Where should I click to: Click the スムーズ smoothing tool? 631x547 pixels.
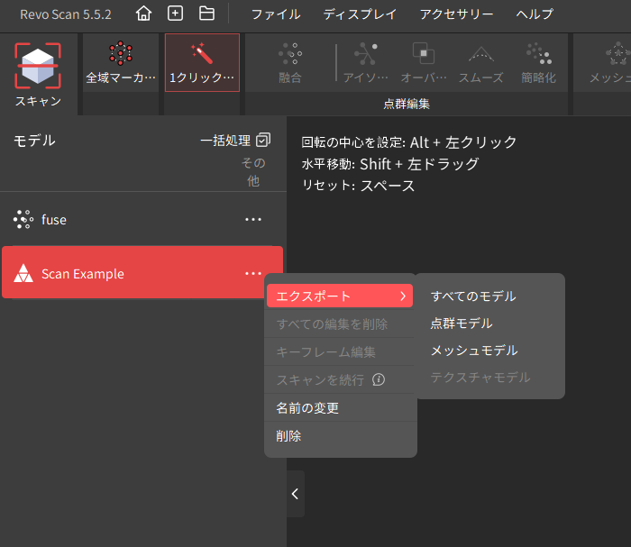click(480, 63)
